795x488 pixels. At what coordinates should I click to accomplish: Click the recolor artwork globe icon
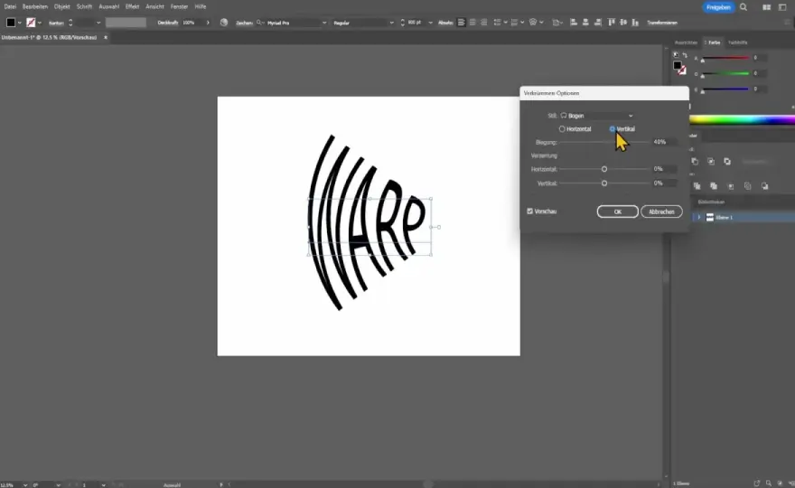pyautogui.click(x=224, y=23)
